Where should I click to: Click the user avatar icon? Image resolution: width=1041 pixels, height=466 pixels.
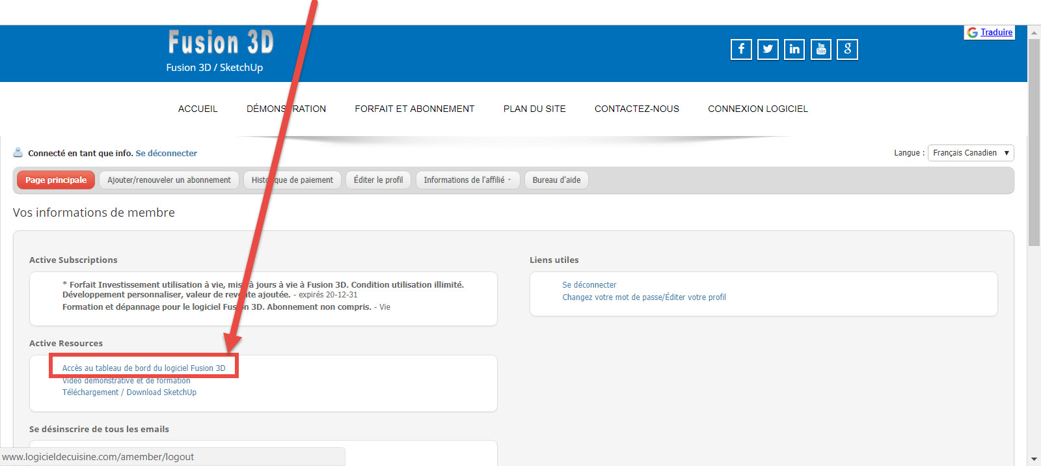coord(18,153)
